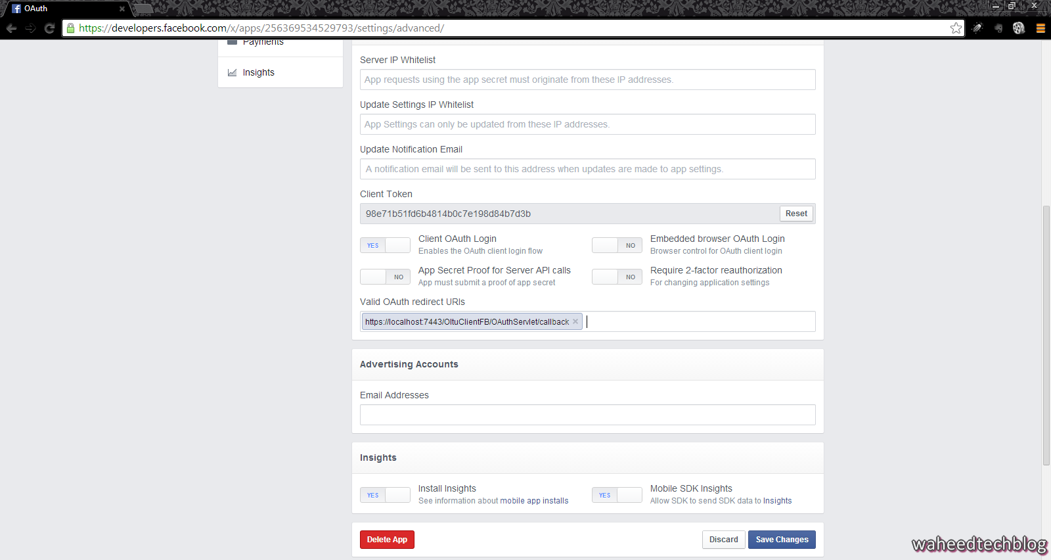
Task: Click the page vertical scrollbar
Action: (1046, 335)
